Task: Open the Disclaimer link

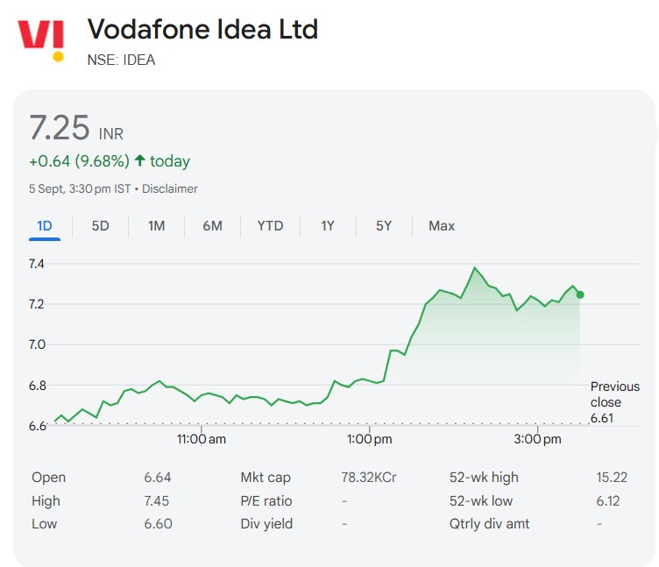Action: pos(170,188)
